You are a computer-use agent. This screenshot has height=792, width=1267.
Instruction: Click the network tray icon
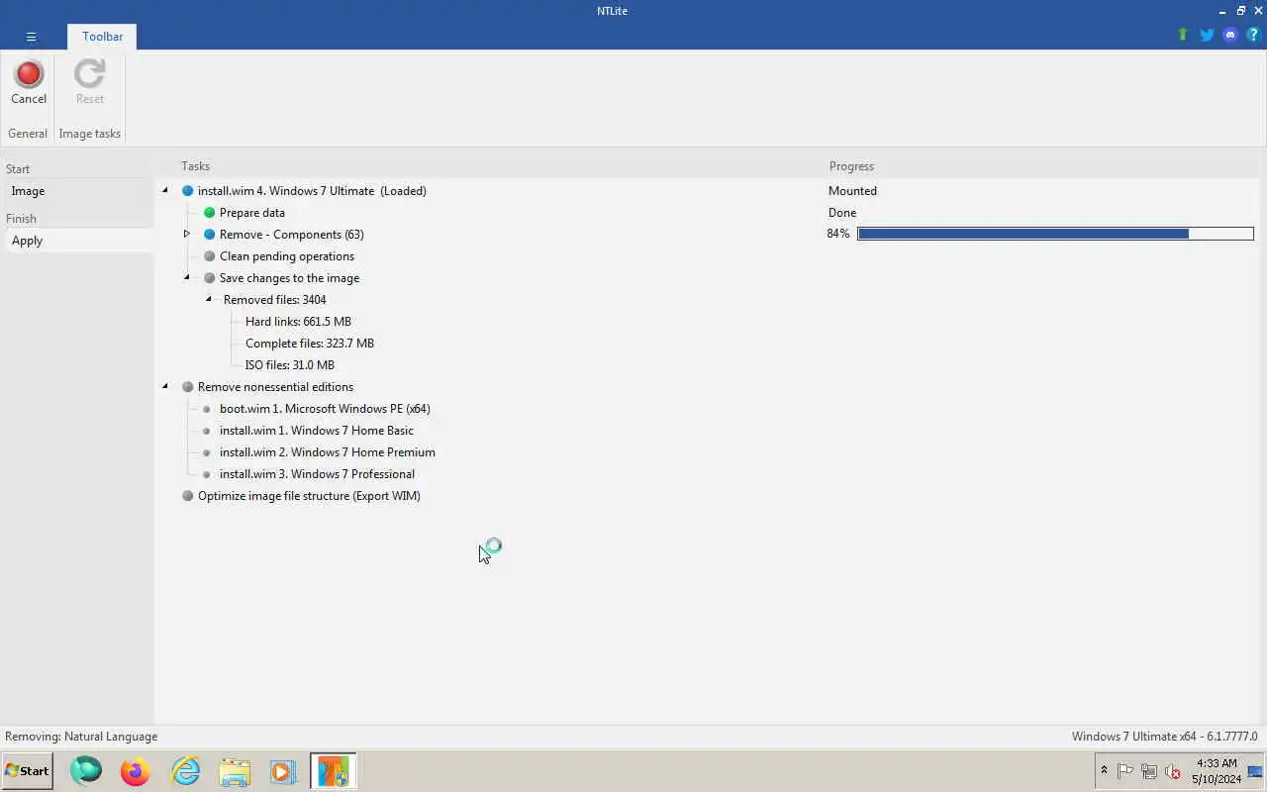tap(1149, 771)
